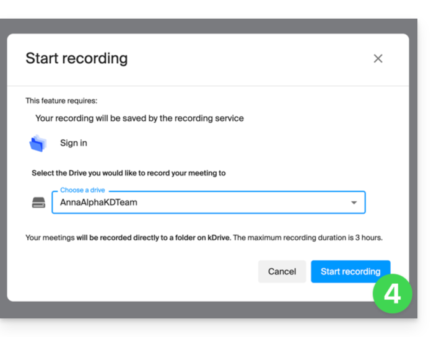Select the AnnaAlphaKDTeam drive value
The width and height of the screenshot is (436, 337).
click(x=98, y=203)
